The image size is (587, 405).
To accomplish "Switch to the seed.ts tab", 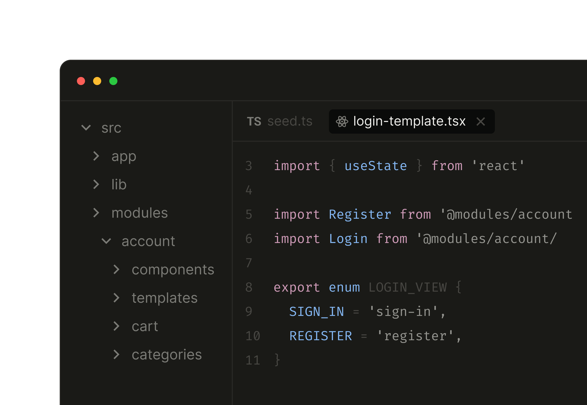I will pyautogui.click(x=280, y=121).
